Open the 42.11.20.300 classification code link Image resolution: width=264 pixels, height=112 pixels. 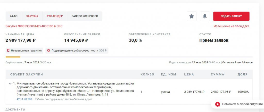pos(24,99)
